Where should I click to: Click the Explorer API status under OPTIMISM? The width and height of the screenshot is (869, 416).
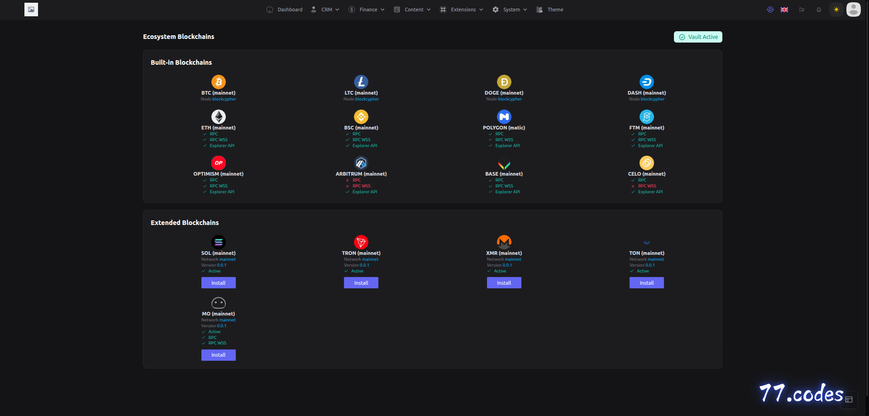point(219,192)
